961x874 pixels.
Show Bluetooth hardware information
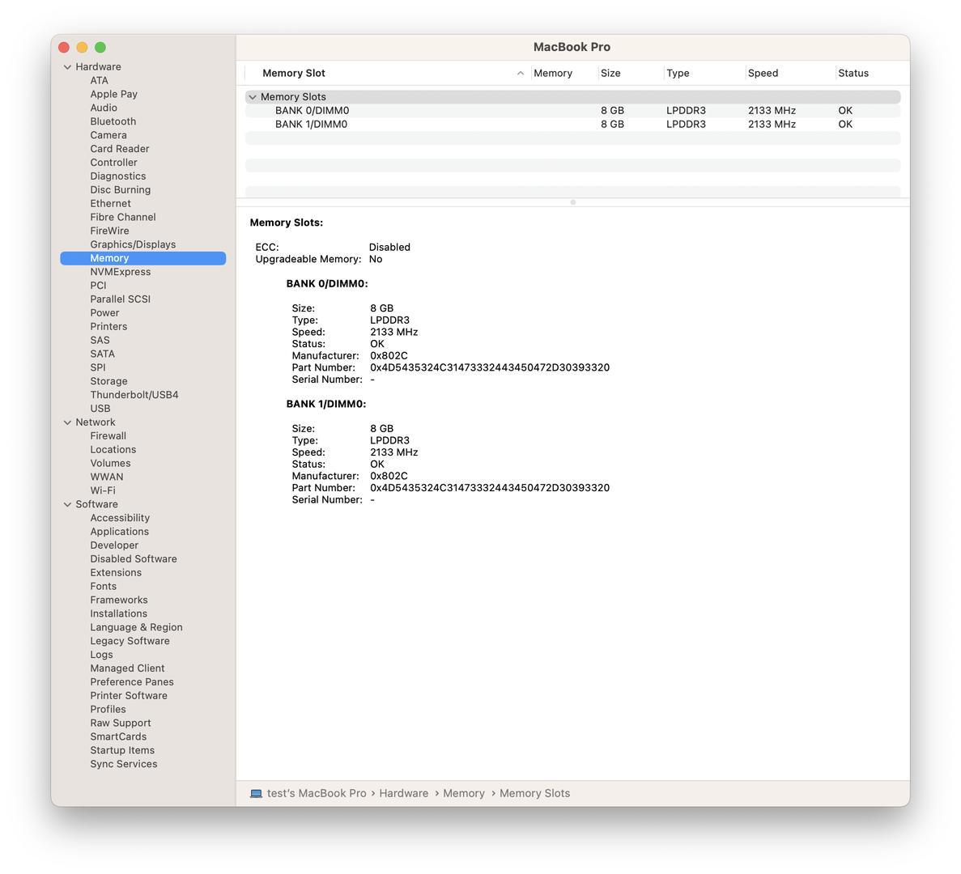coord(113,121)
